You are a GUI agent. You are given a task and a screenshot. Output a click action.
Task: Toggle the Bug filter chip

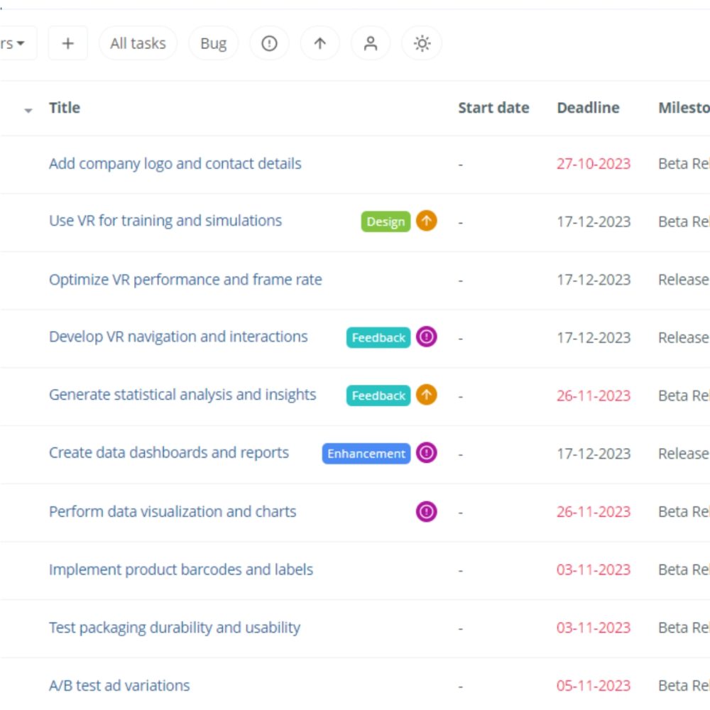tap(213, 43)
